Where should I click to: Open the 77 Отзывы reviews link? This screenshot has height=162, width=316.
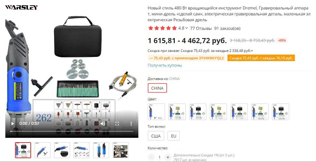pyautogui.click(x=201, y=28)
